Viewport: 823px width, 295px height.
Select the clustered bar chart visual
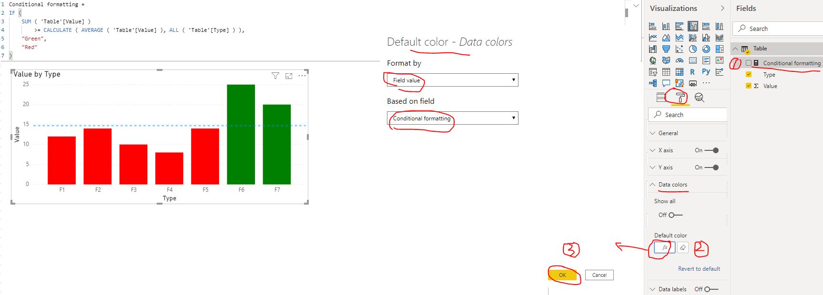(680, 26)
